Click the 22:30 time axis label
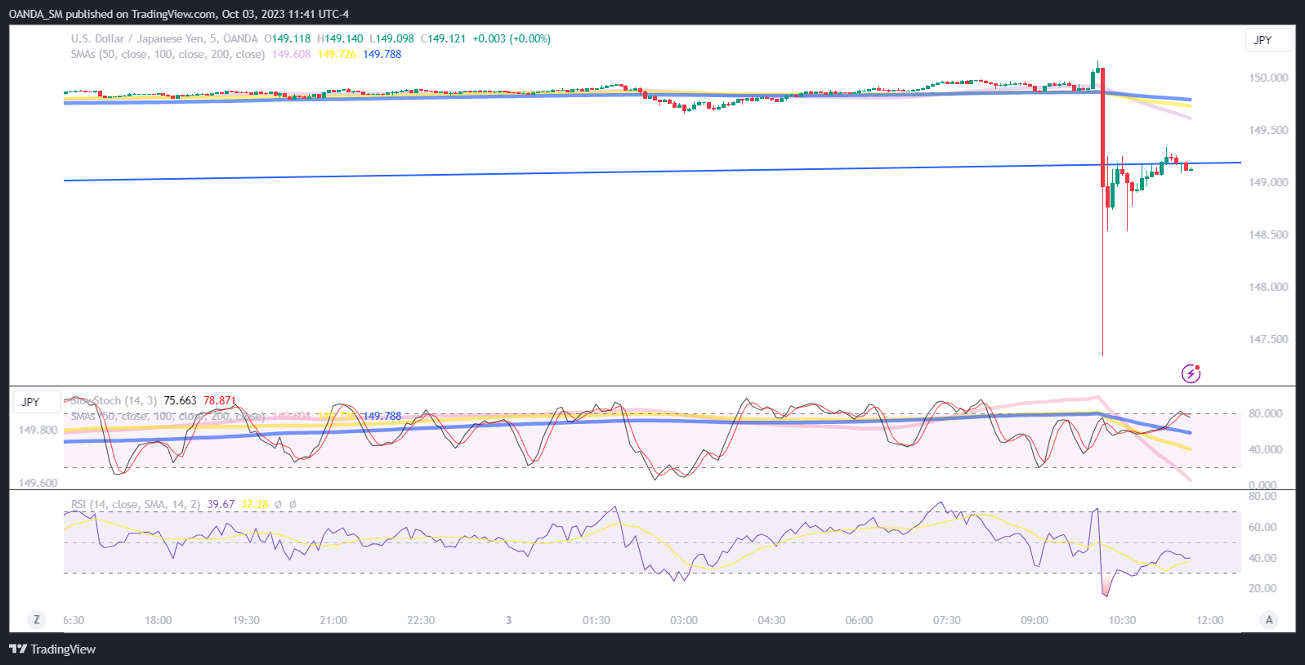The image size is (1305, 665). (421, 620)
